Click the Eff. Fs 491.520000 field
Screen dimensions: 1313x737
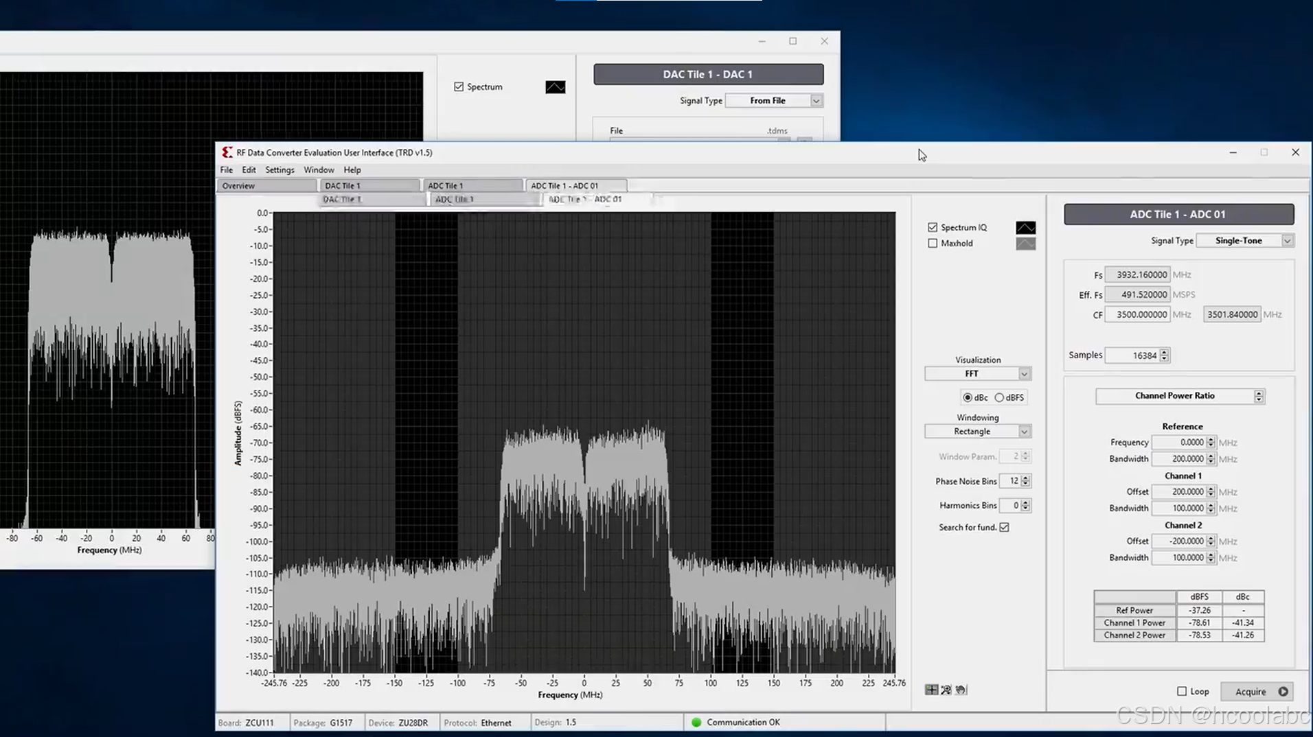point(1137,294)
